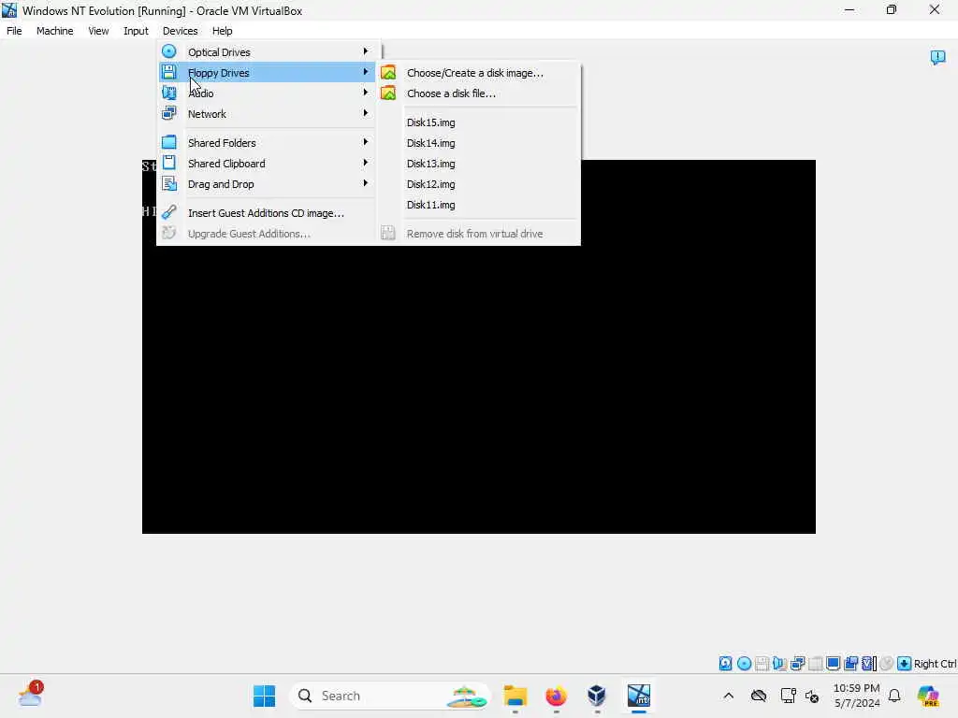The image size is (958, 718).
Task: Click the Devices menu title
Action: pyautogui.click(x=181, y=31)
